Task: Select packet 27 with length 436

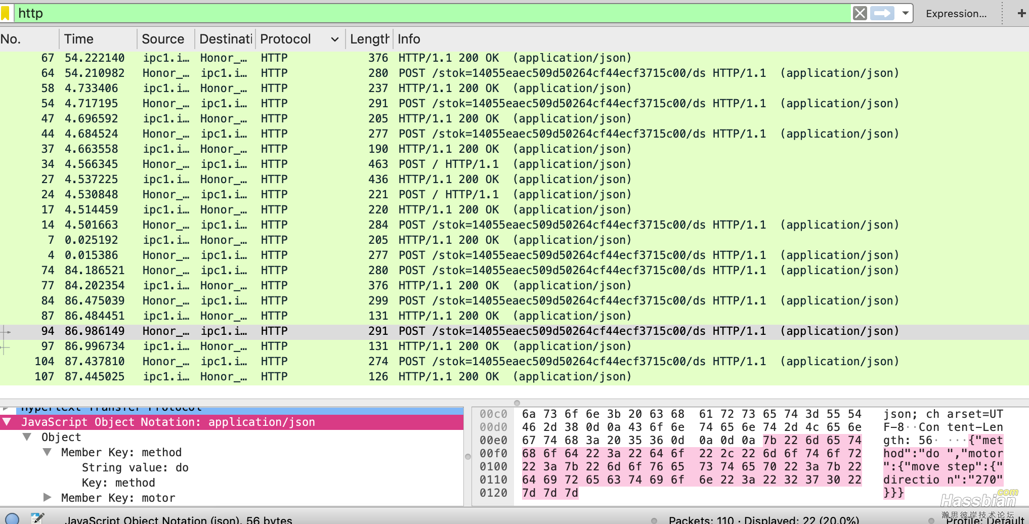Action: [514, 180]
